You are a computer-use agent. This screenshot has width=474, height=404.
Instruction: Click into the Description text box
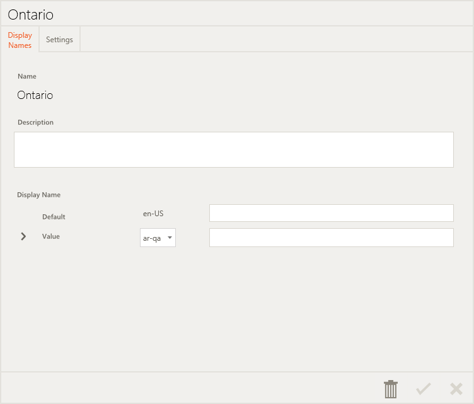pos(233,149)
